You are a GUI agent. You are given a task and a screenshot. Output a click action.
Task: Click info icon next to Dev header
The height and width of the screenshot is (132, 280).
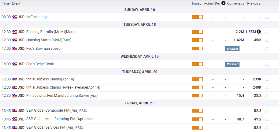click(x=223, y=3)
